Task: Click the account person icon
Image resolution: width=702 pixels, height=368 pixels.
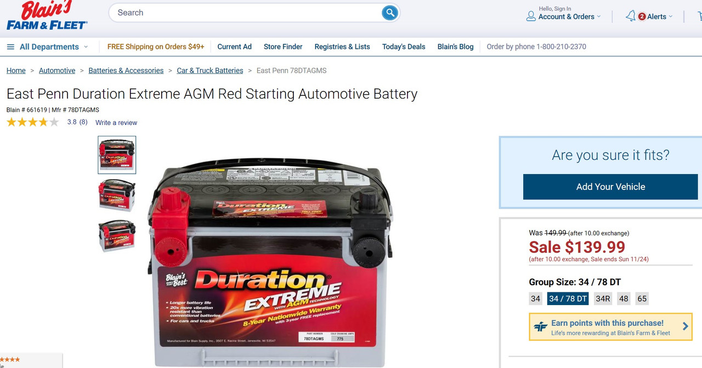Action: [531, 16]
